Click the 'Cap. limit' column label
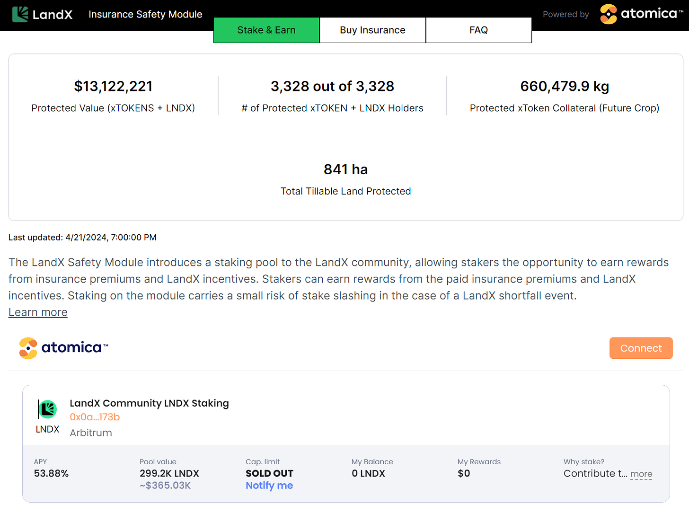The height and width of the screenshot is (505, 689). pyautogui.click(x=263, y=461)
